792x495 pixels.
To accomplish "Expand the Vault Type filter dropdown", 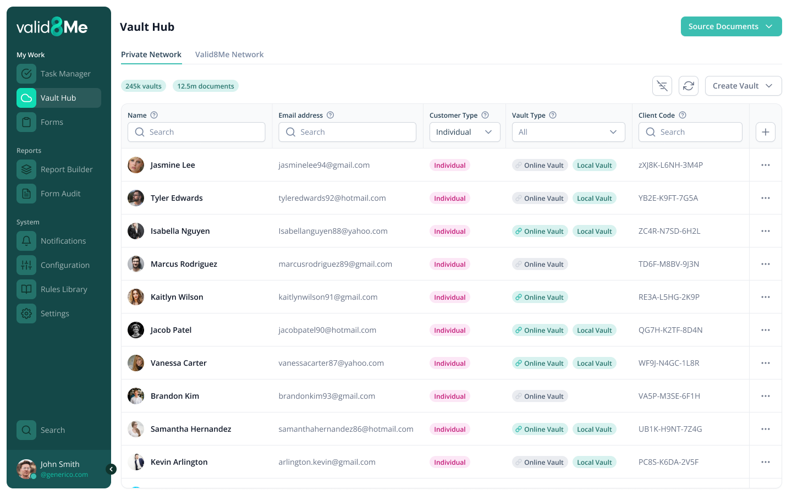I will pyautogui.click(x=568, y=132).
